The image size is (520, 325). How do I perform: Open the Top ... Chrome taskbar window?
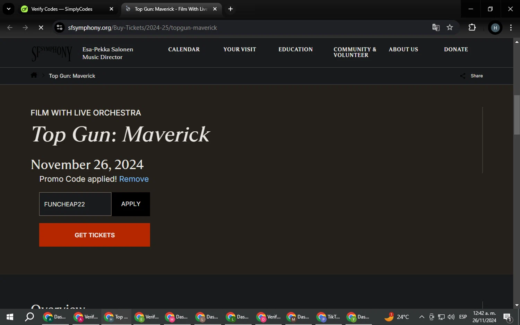click(116, 317)
